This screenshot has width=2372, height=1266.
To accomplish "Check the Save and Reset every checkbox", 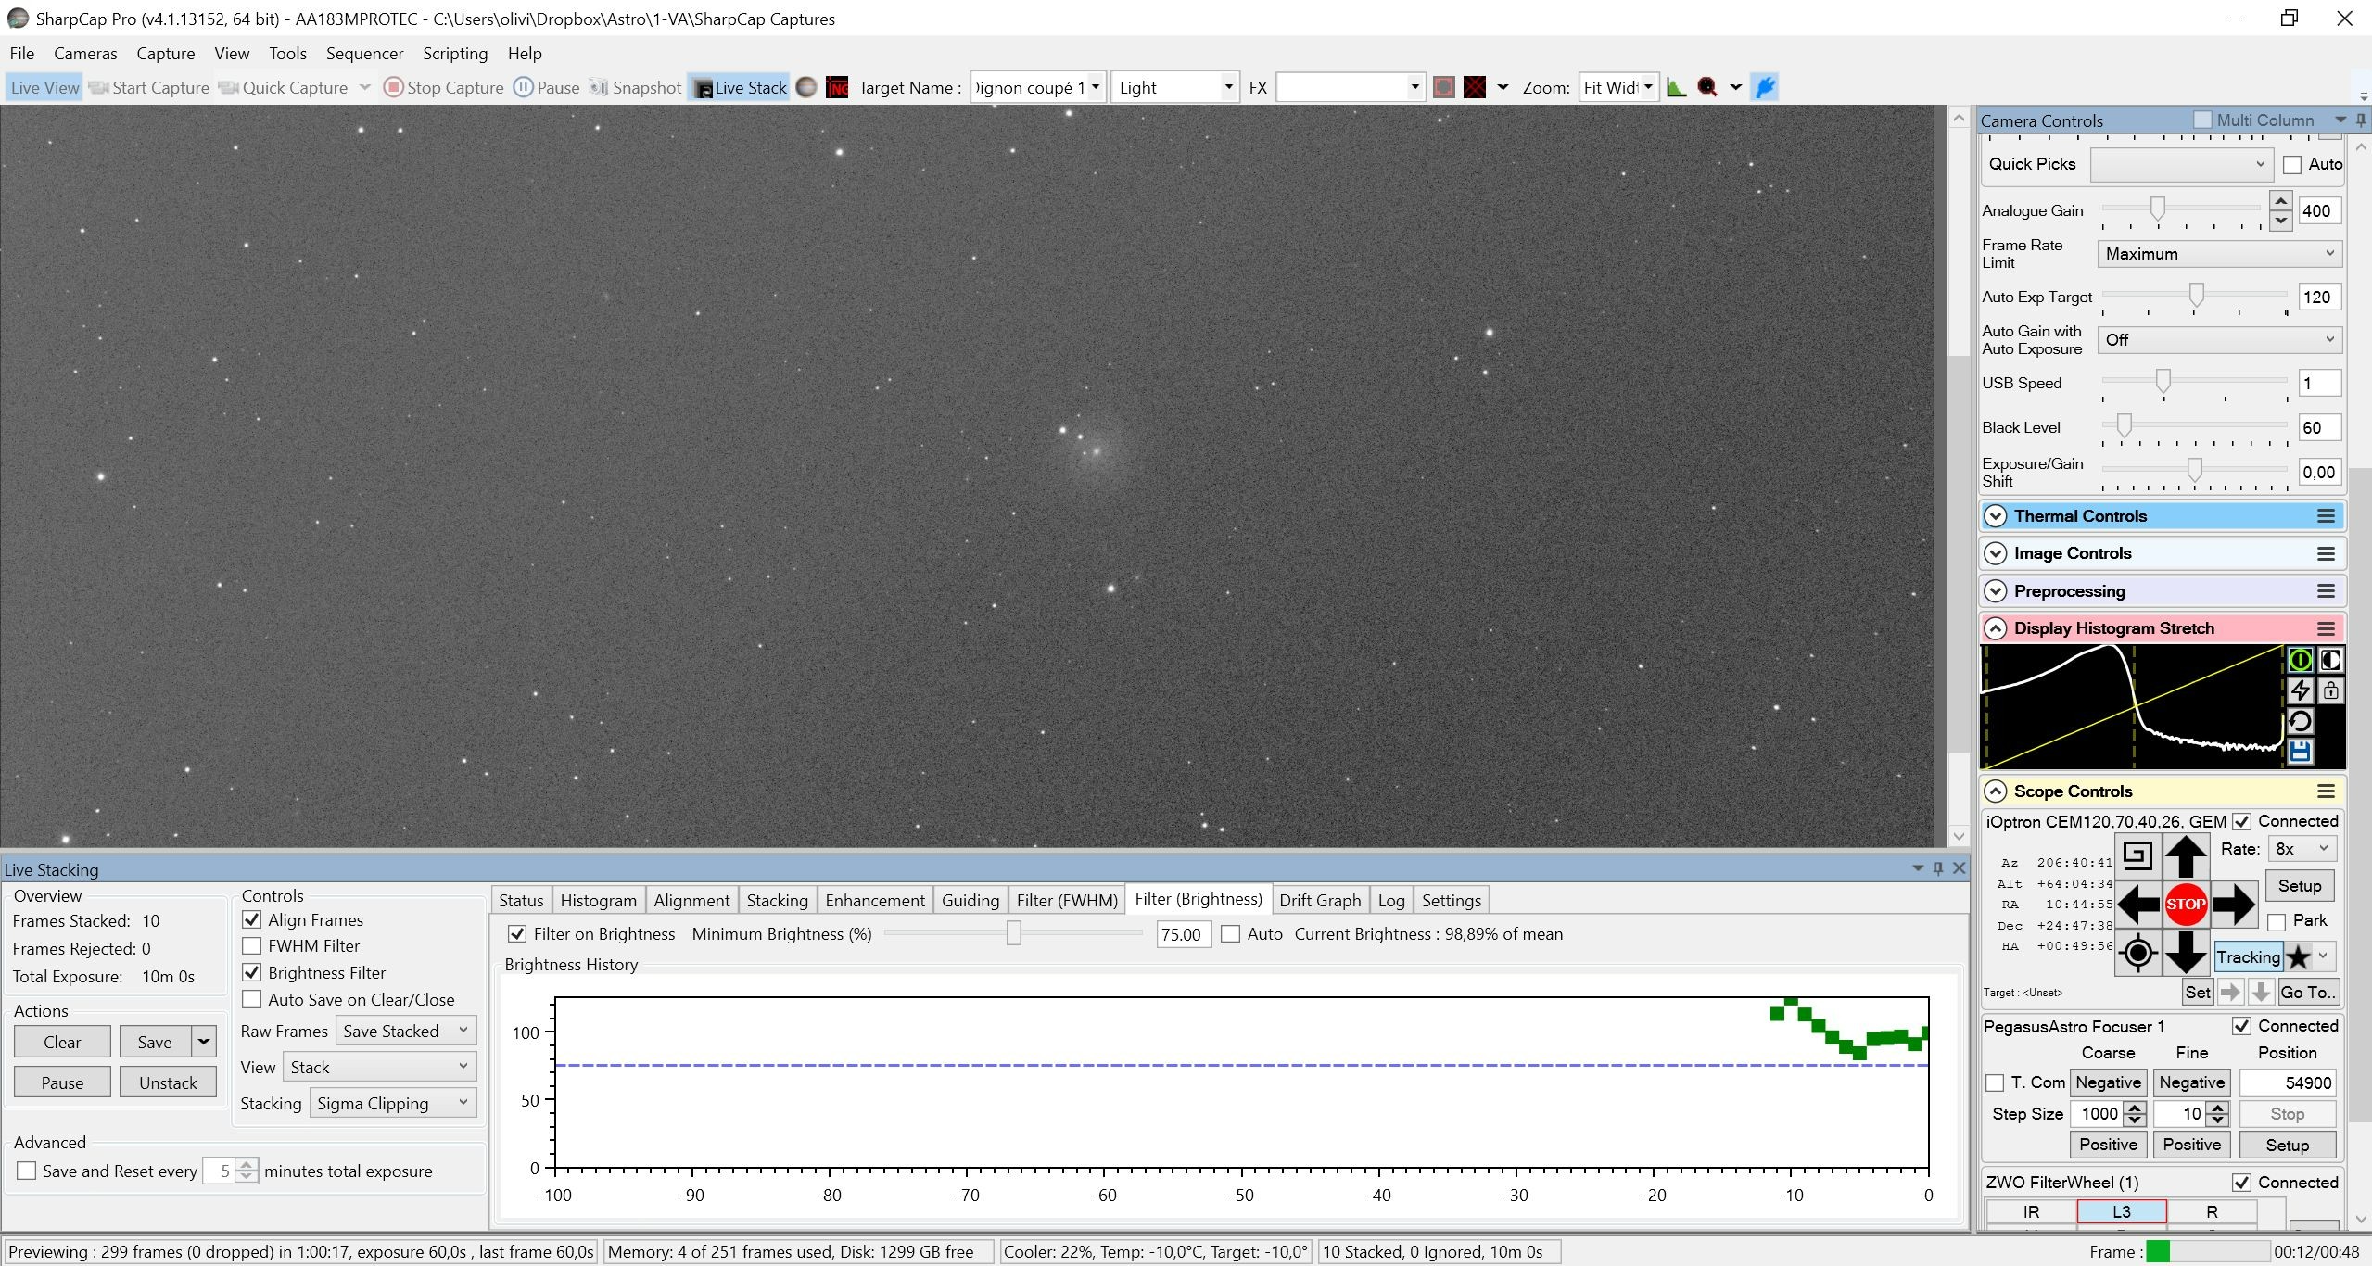I will point(27,1171).
